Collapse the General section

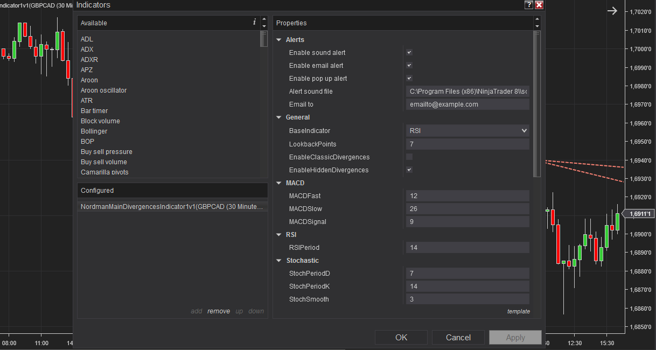[279, 117]
